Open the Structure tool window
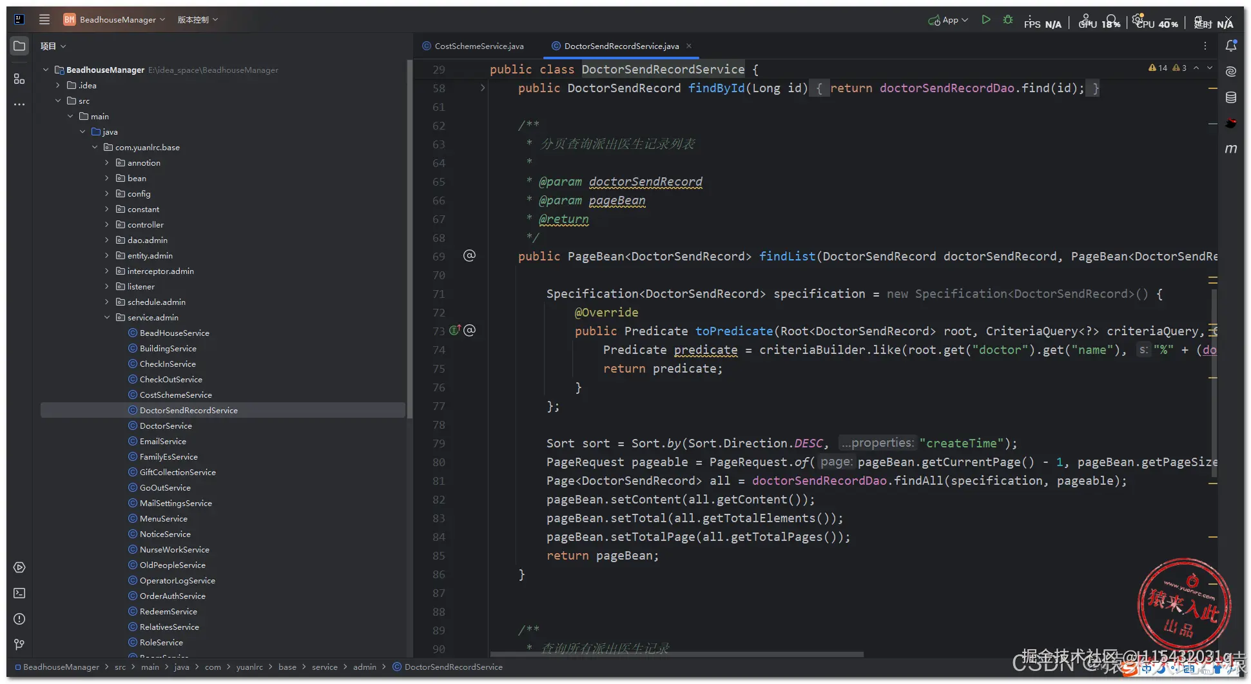Screen dimensions: 1251x684 pos(19,79)
